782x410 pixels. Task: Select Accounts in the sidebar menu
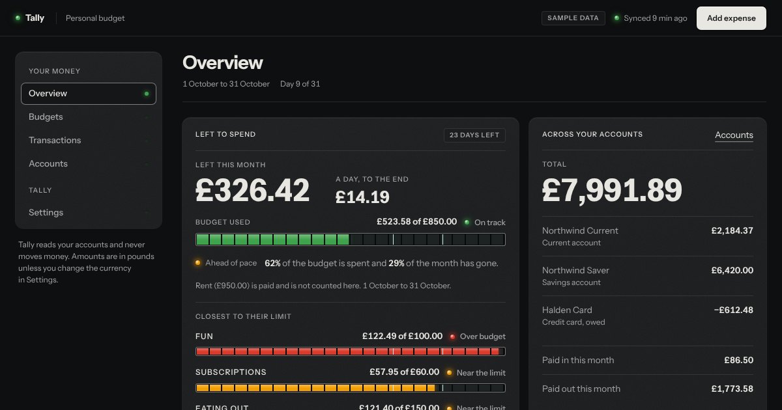[x=89, y=164]
